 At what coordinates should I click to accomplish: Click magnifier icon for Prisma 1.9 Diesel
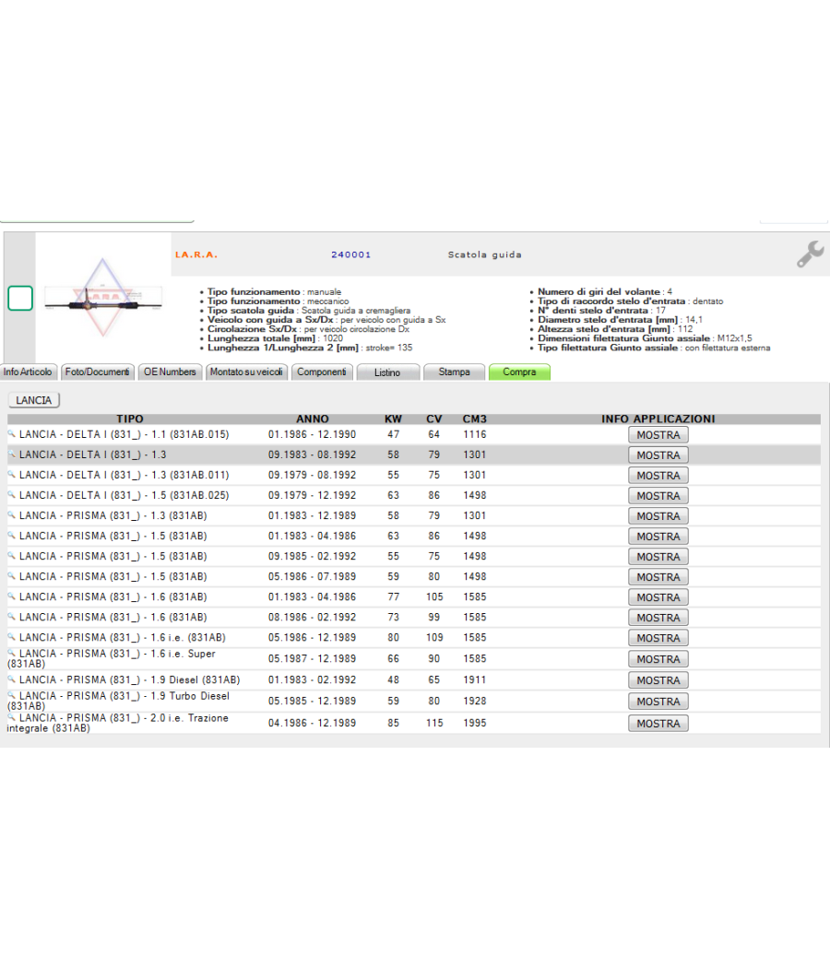pos(11,679)
